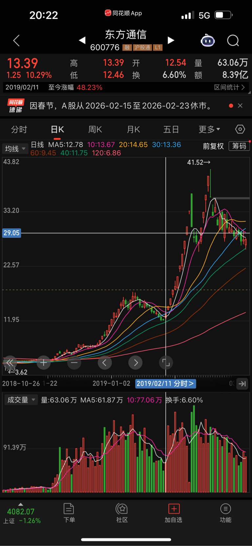Switch to the 月K monthly tab

[134, 129]
